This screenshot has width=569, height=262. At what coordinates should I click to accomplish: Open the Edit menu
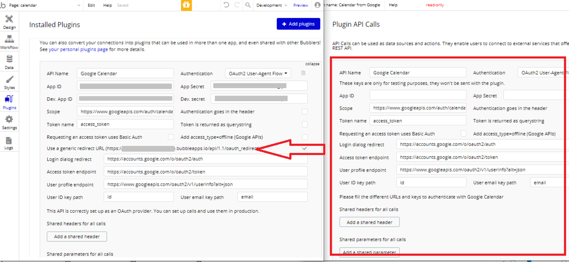[x=92, y=5]
